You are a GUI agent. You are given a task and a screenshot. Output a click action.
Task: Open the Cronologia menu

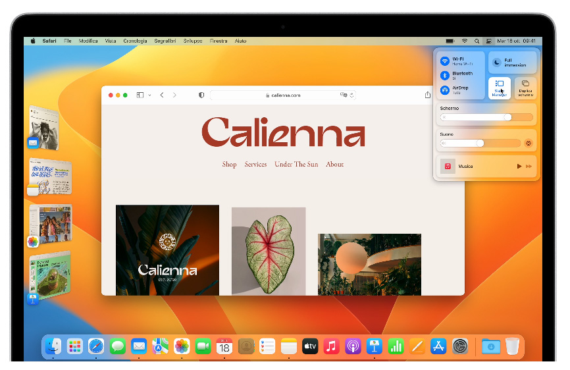(x=135, y=41)
